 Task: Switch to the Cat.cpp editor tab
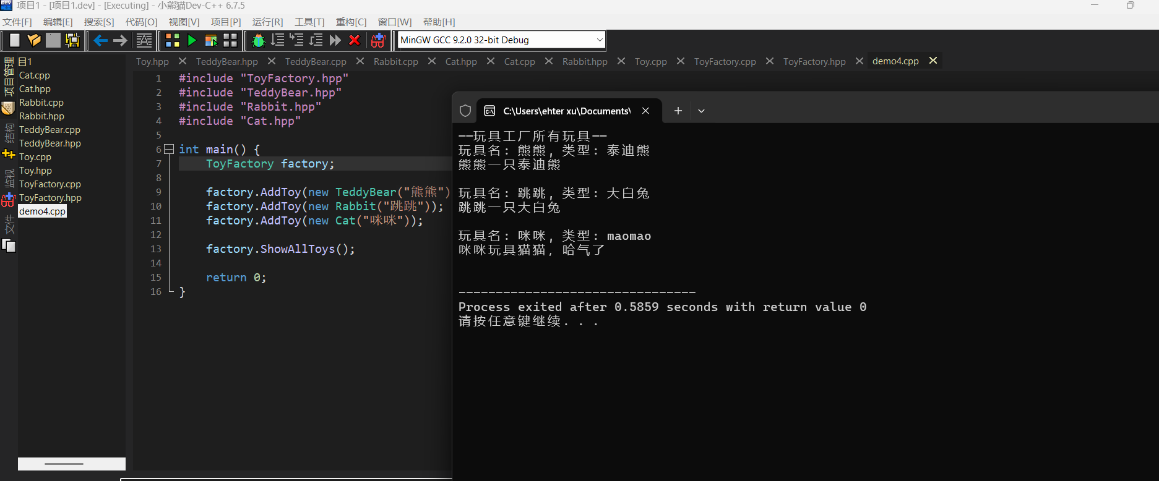(520, 62)
